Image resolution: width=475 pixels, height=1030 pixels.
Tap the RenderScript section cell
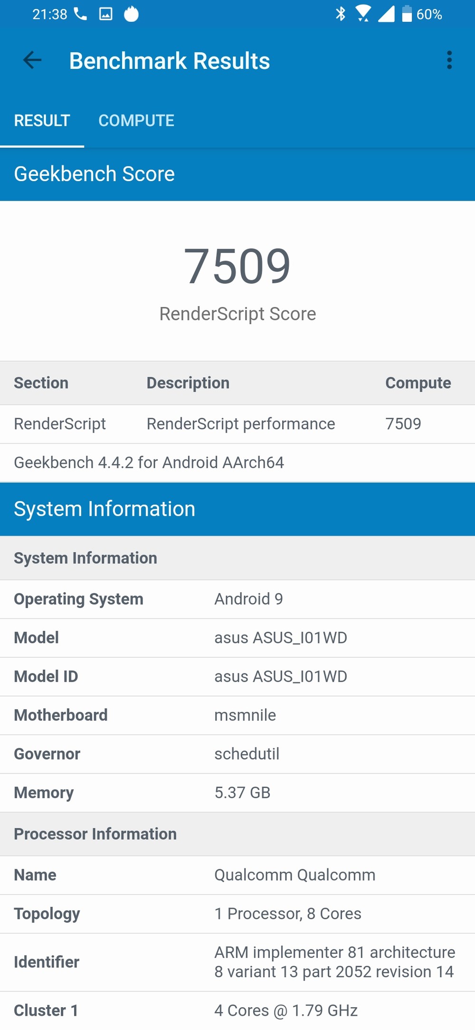click(60, 424)
